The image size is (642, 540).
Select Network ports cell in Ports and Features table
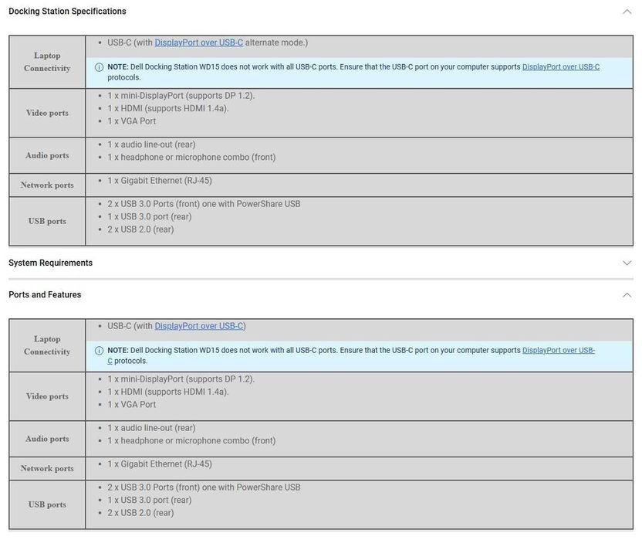click(x=47, y=468)
